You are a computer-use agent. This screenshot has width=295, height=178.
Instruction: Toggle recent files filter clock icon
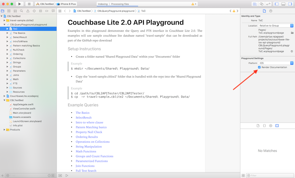click(49, 175)
